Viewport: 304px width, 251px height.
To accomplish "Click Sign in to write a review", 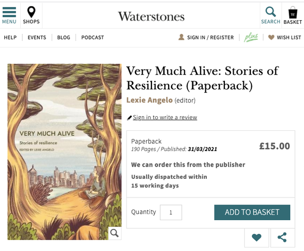I will pos(165,118).
